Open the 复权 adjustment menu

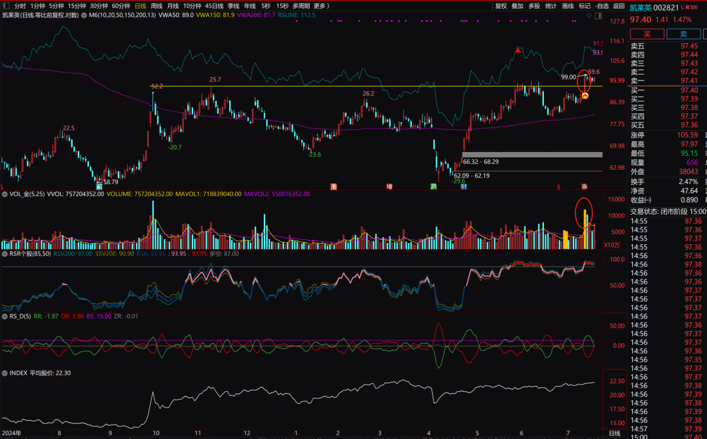(501, 6)
